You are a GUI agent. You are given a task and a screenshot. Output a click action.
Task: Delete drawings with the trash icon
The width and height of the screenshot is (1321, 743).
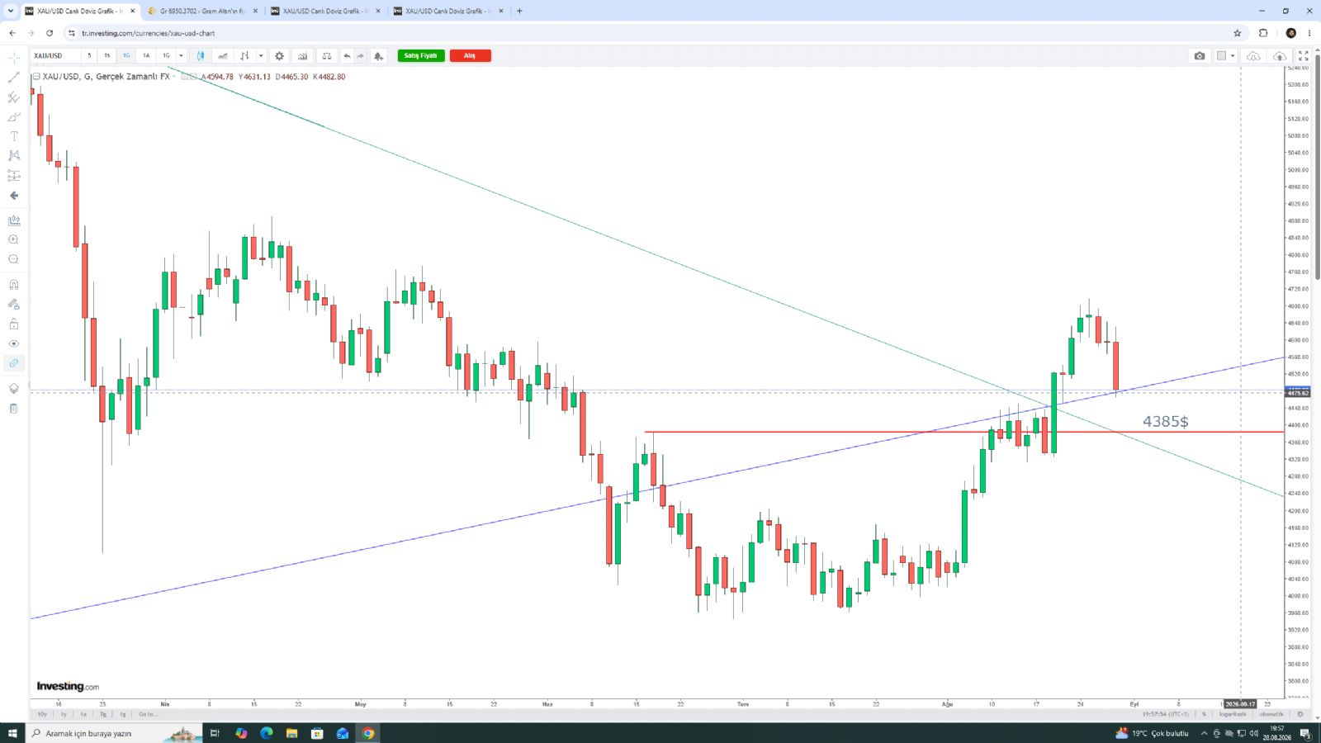pyautogui.click(x=13, y=408)
